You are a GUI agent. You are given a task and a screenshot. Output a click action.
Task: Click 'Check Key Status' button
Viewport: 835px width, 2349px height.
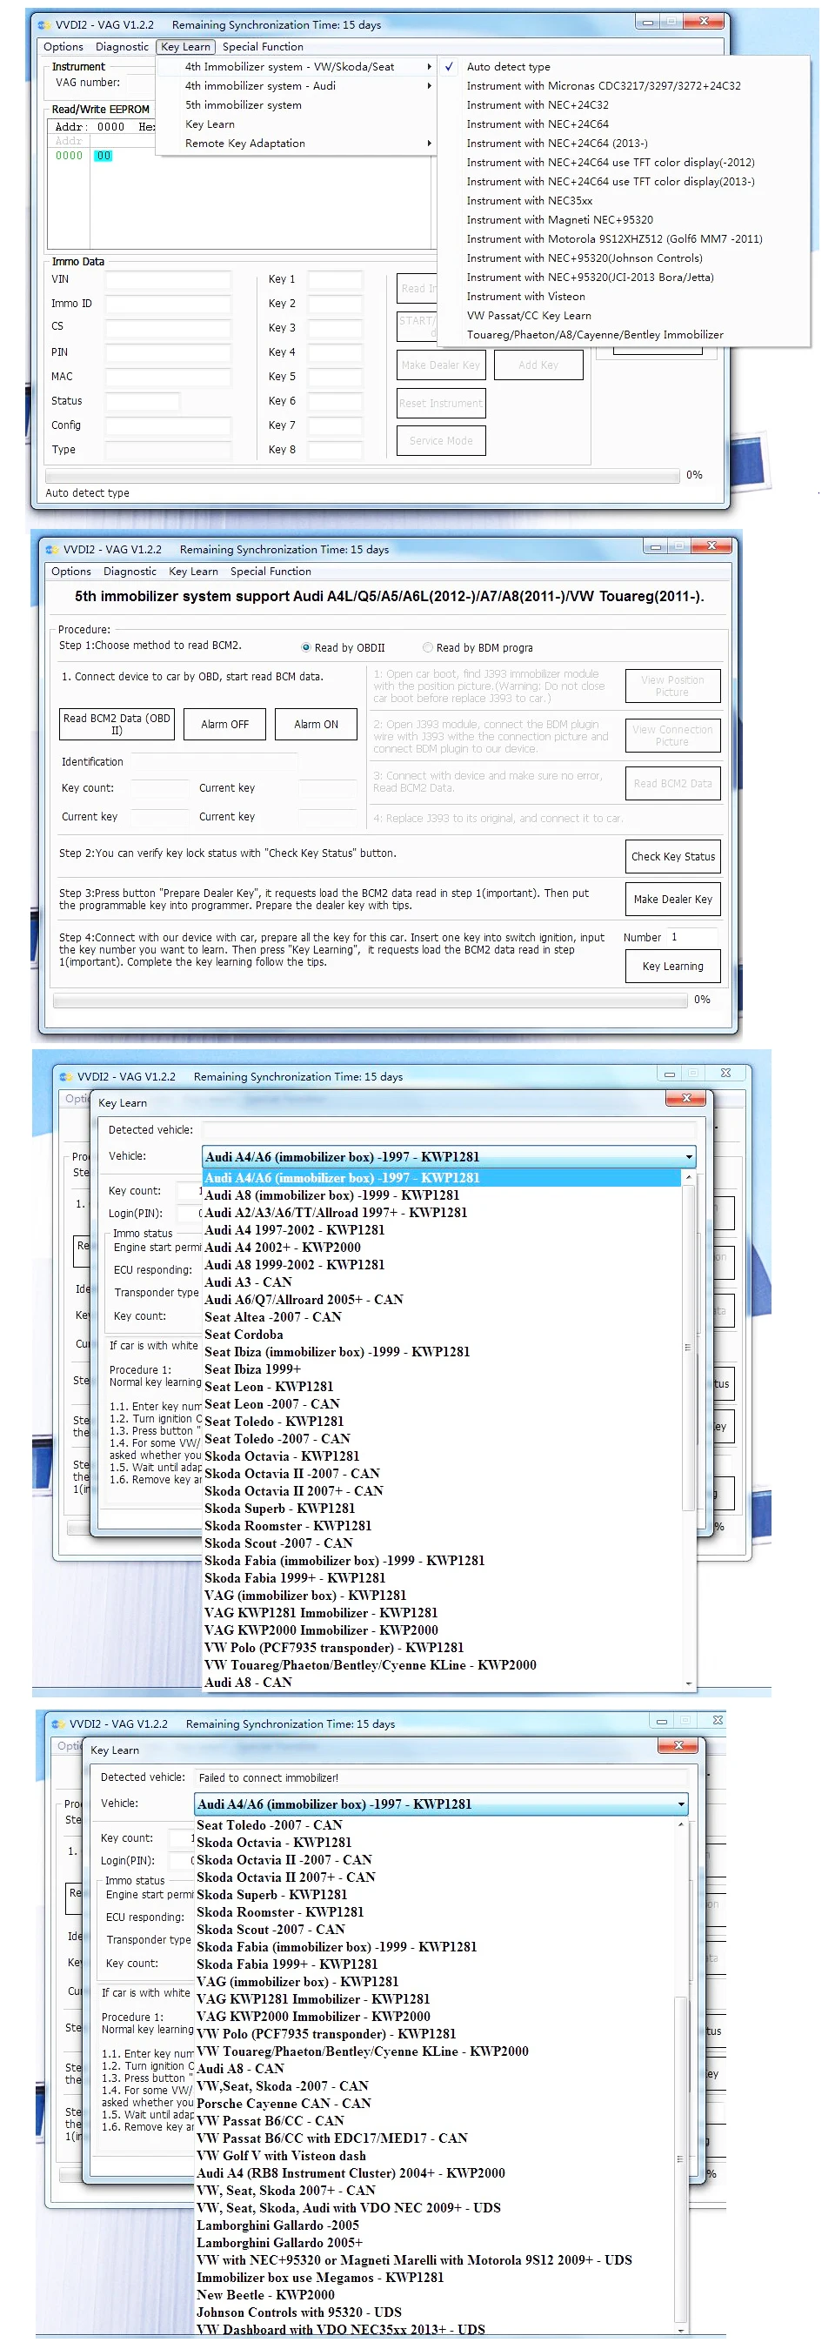click(672, 857)
